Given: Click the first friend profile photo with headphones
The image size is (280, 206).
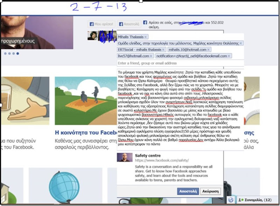Looking at the screenshot, I should pyautogui.click(x=92, y=35).
